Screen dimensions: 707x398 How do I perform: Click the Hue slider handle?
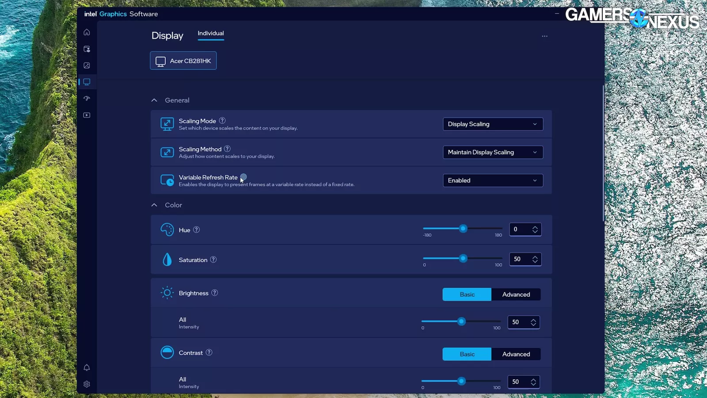(x=463, y=229)
